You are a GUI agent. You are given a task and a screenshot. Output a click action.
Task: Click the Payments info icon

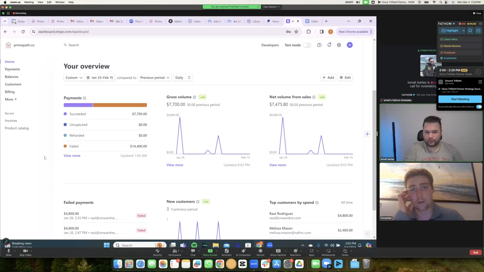coord(84,98)
